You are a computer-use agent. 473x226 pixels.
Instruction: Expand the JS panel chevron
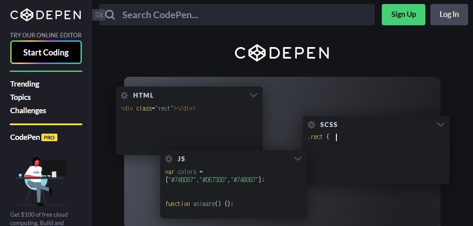click(x=298, y=159)
